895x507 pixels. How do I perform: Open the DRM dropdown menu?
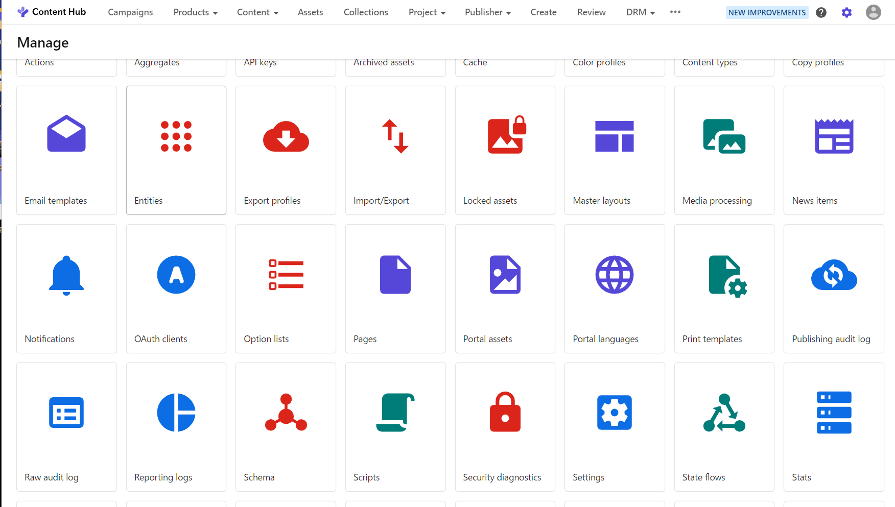(640, 12)
